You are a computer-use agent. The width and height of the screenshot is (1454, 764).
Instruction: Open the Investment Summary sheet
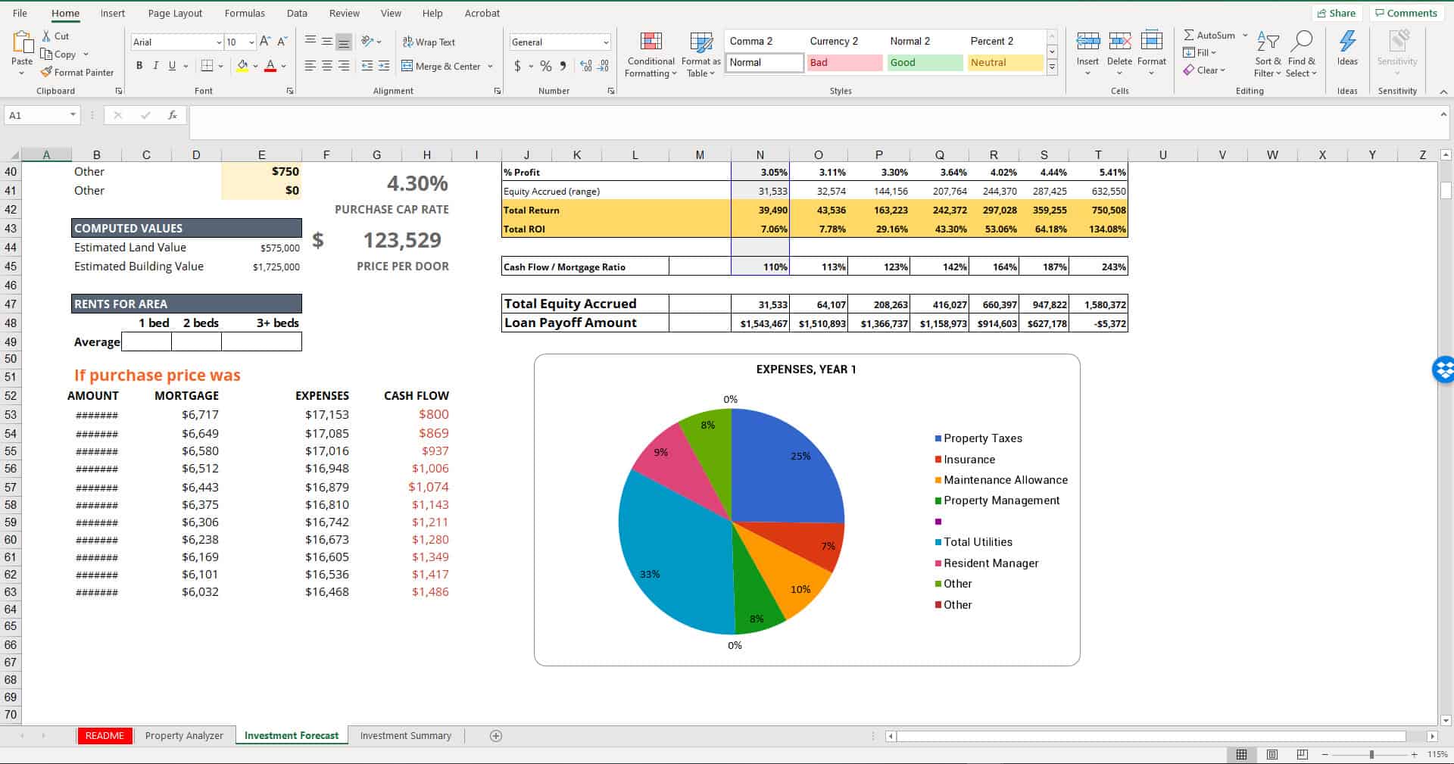406,735
